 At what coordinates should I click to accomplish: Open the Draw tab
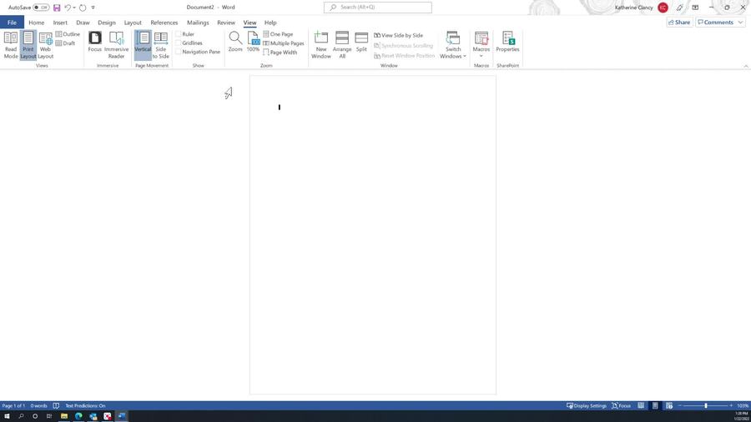(x=83, y=23)
